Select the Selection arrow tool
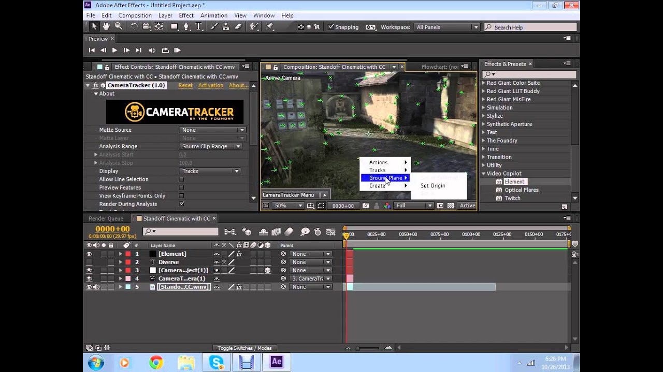The height and width of the screenshot is (372, 663). pos(94,27)
